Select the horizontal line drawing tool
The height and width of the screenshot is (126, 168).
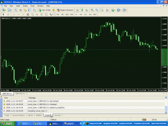click(19, 15)
